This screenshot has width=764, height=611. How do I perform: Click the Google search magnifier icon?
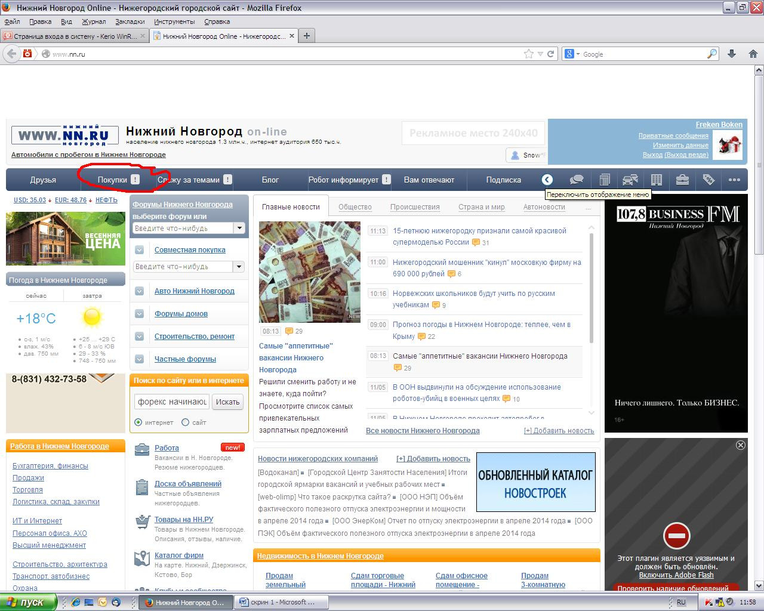tap(711, 54)
